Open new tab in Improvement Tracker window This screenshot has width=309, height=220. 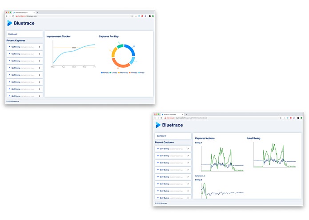38,12
